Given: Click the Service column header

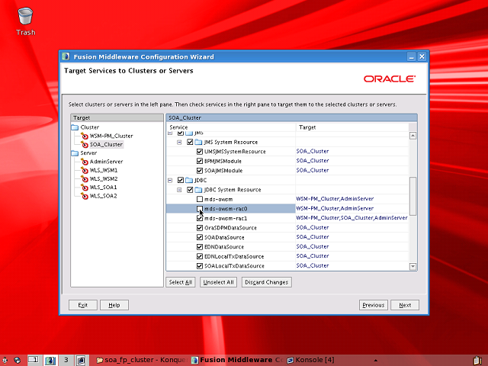Looking at the screenshot, I should click(x=231, y=127).
